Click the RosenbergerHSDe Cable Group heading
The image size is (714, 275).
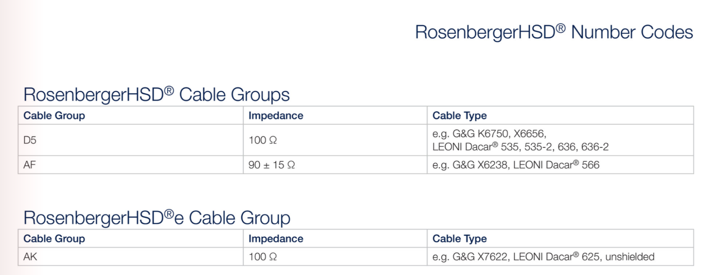pyautogui.click(x=157, y=218)
